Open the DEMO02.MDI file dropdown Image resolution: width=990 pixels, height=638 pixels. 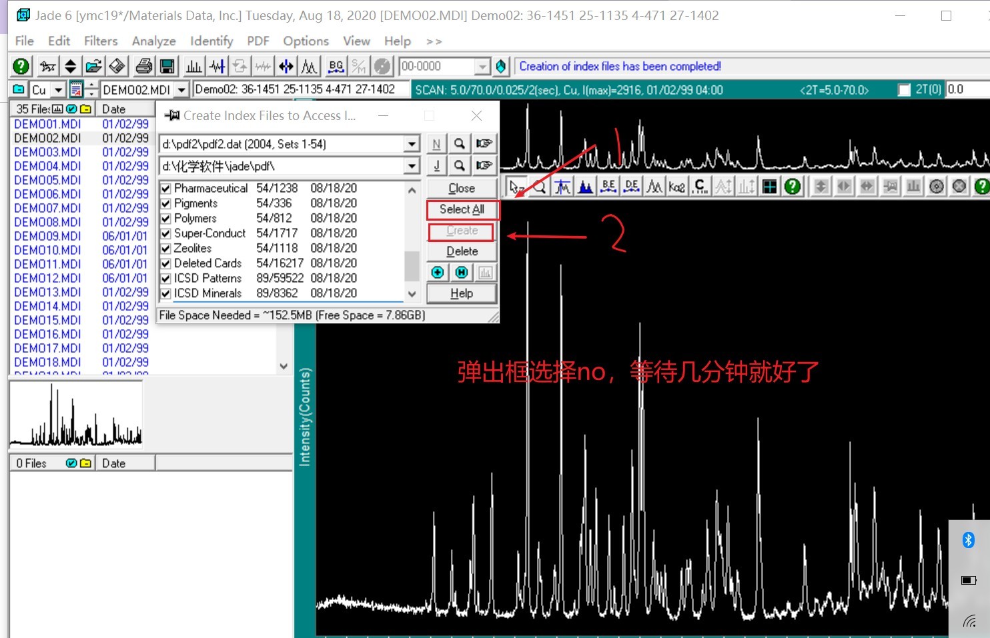(x=181, y=90)
